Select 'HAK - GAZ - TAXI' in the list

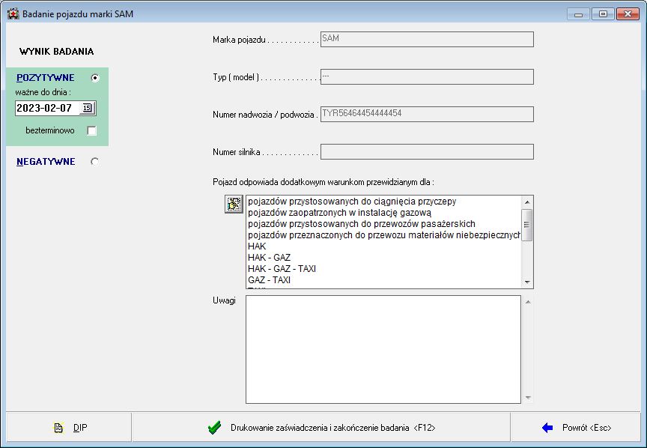282,269
